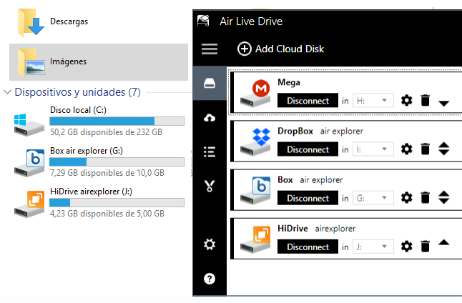462x303 pixels.
Task: Open the HiDrive drive letter J: dropdown
Action: 373,247
